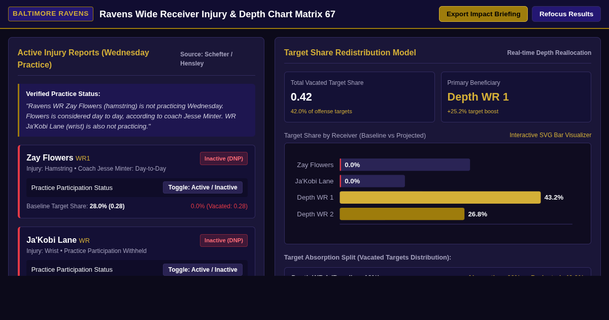Click the '42.0% of offense targets' text
The width and height of the screenshot is (609, 320).
pos(321,111)
